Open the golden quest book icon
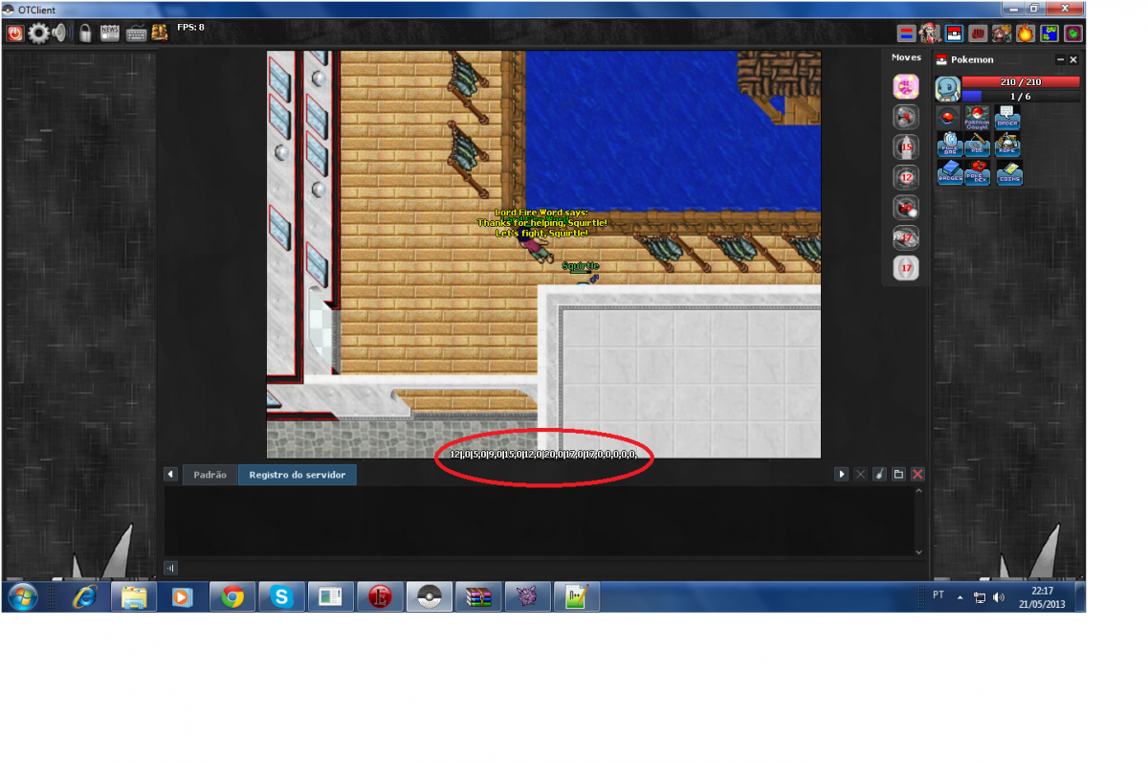 (x=158, y=34)
